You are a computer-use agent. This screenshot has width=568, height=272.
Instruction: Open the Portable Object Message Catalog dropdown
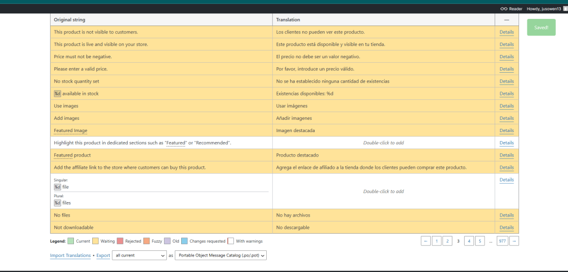[x=221, y=255]
